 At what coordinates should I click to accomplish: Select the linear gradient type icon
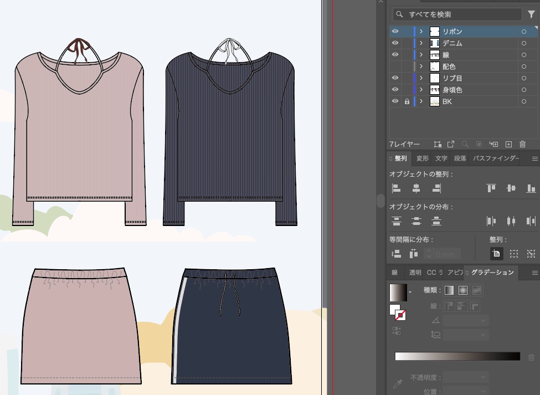coord(449,290)
